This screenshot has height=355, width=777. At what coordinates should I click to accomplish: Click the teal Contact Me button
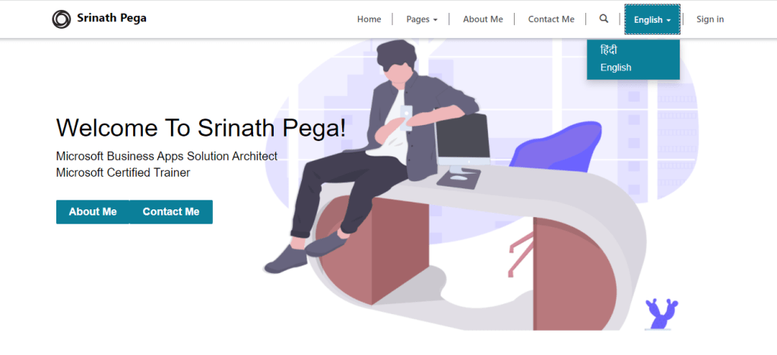click(x=171, y=212)
